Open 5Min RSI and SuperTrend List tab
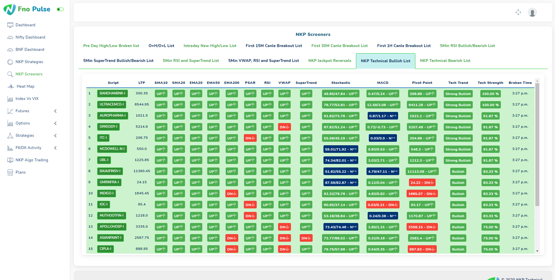The image size is (555, 280). [x=191, y=61]
